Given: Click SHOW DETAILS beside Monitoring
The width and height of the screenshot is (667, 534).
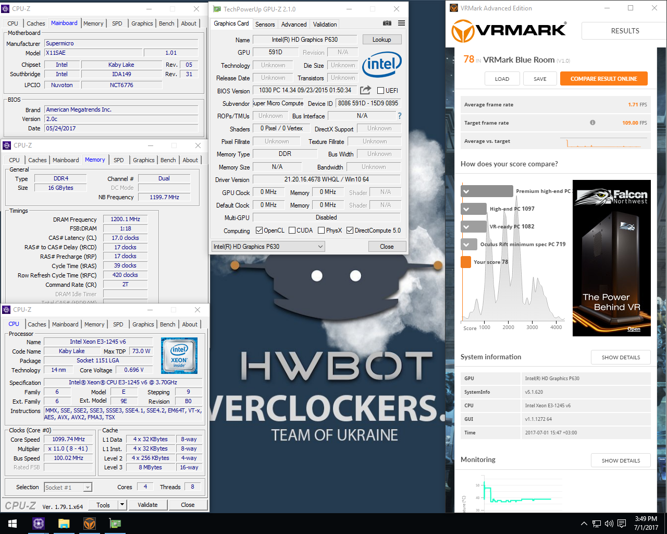Looking at the screenshot, I should [x=621, y=460].
